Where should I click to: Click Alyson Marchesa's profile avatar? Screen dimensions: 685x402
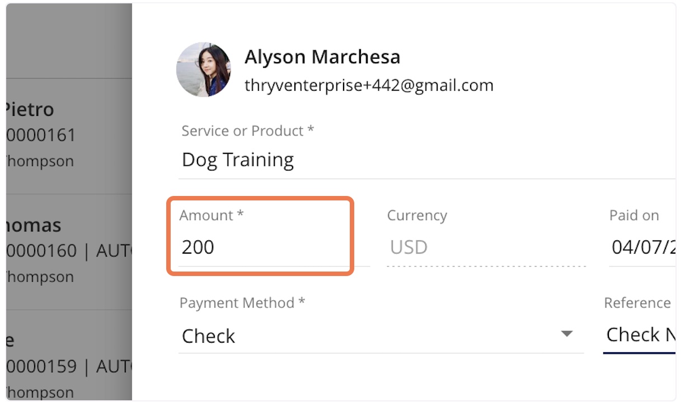point(204,70)
